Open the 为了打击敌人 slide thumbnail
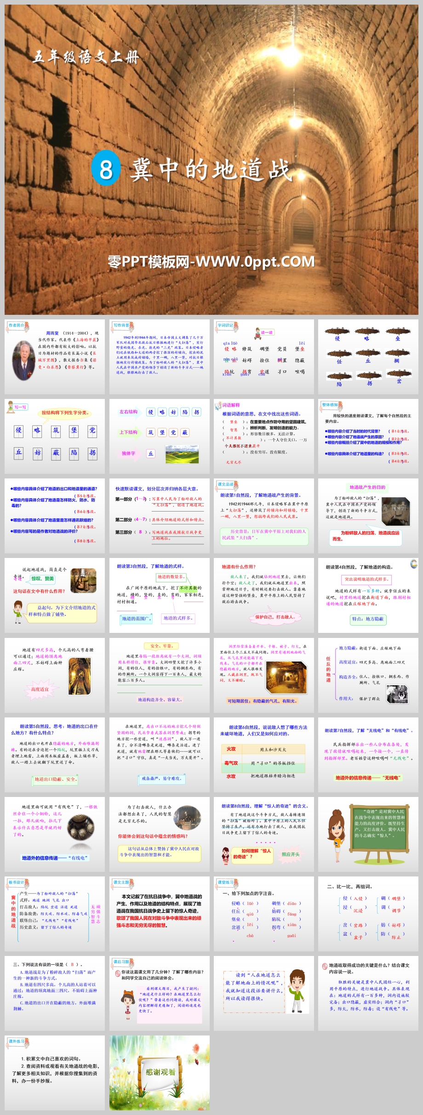Image resolution: width=423 pixels, height=1115 pixels. pyautogui.click(x=159, y=834)
